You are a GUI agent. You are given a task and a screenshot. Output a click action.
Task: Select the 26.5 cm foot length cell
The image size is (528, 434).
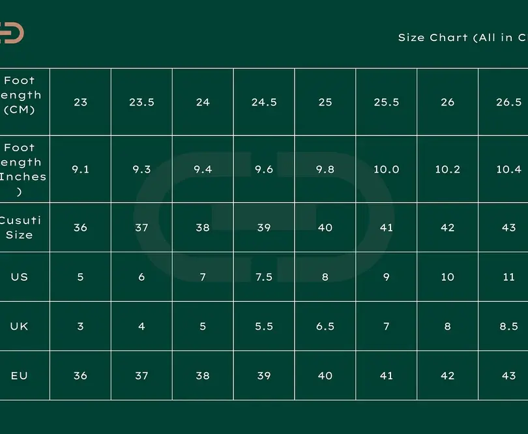pos(508,102)
